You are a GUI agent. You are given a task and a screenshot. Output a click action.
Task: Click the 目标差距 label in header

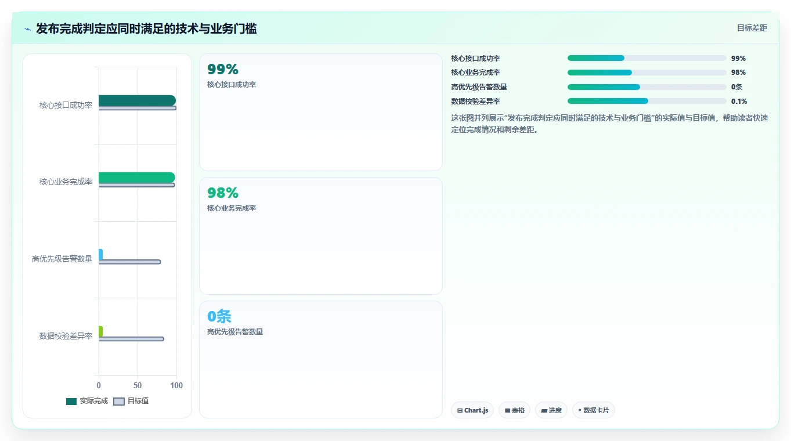pyautogui.click(x=752, y=28)
